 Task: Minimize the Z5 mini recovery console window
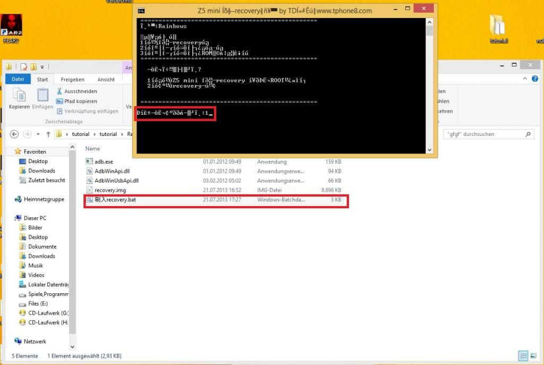(395, 9)
